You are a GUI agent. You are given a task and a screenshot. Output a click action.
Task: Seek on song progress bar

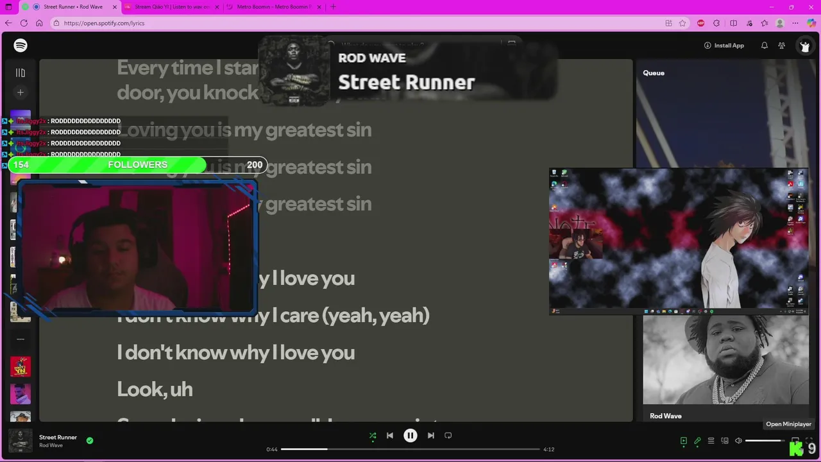tap(410, 449)
